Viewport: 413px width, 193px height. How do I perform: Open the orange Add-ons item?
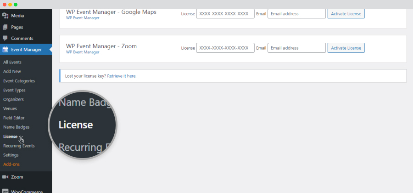point(11,164)
